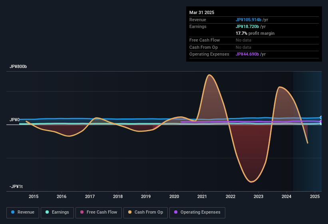Toggle the Earnings legend button
Viewport: 328px width, 224px height.
pos(57,212)
